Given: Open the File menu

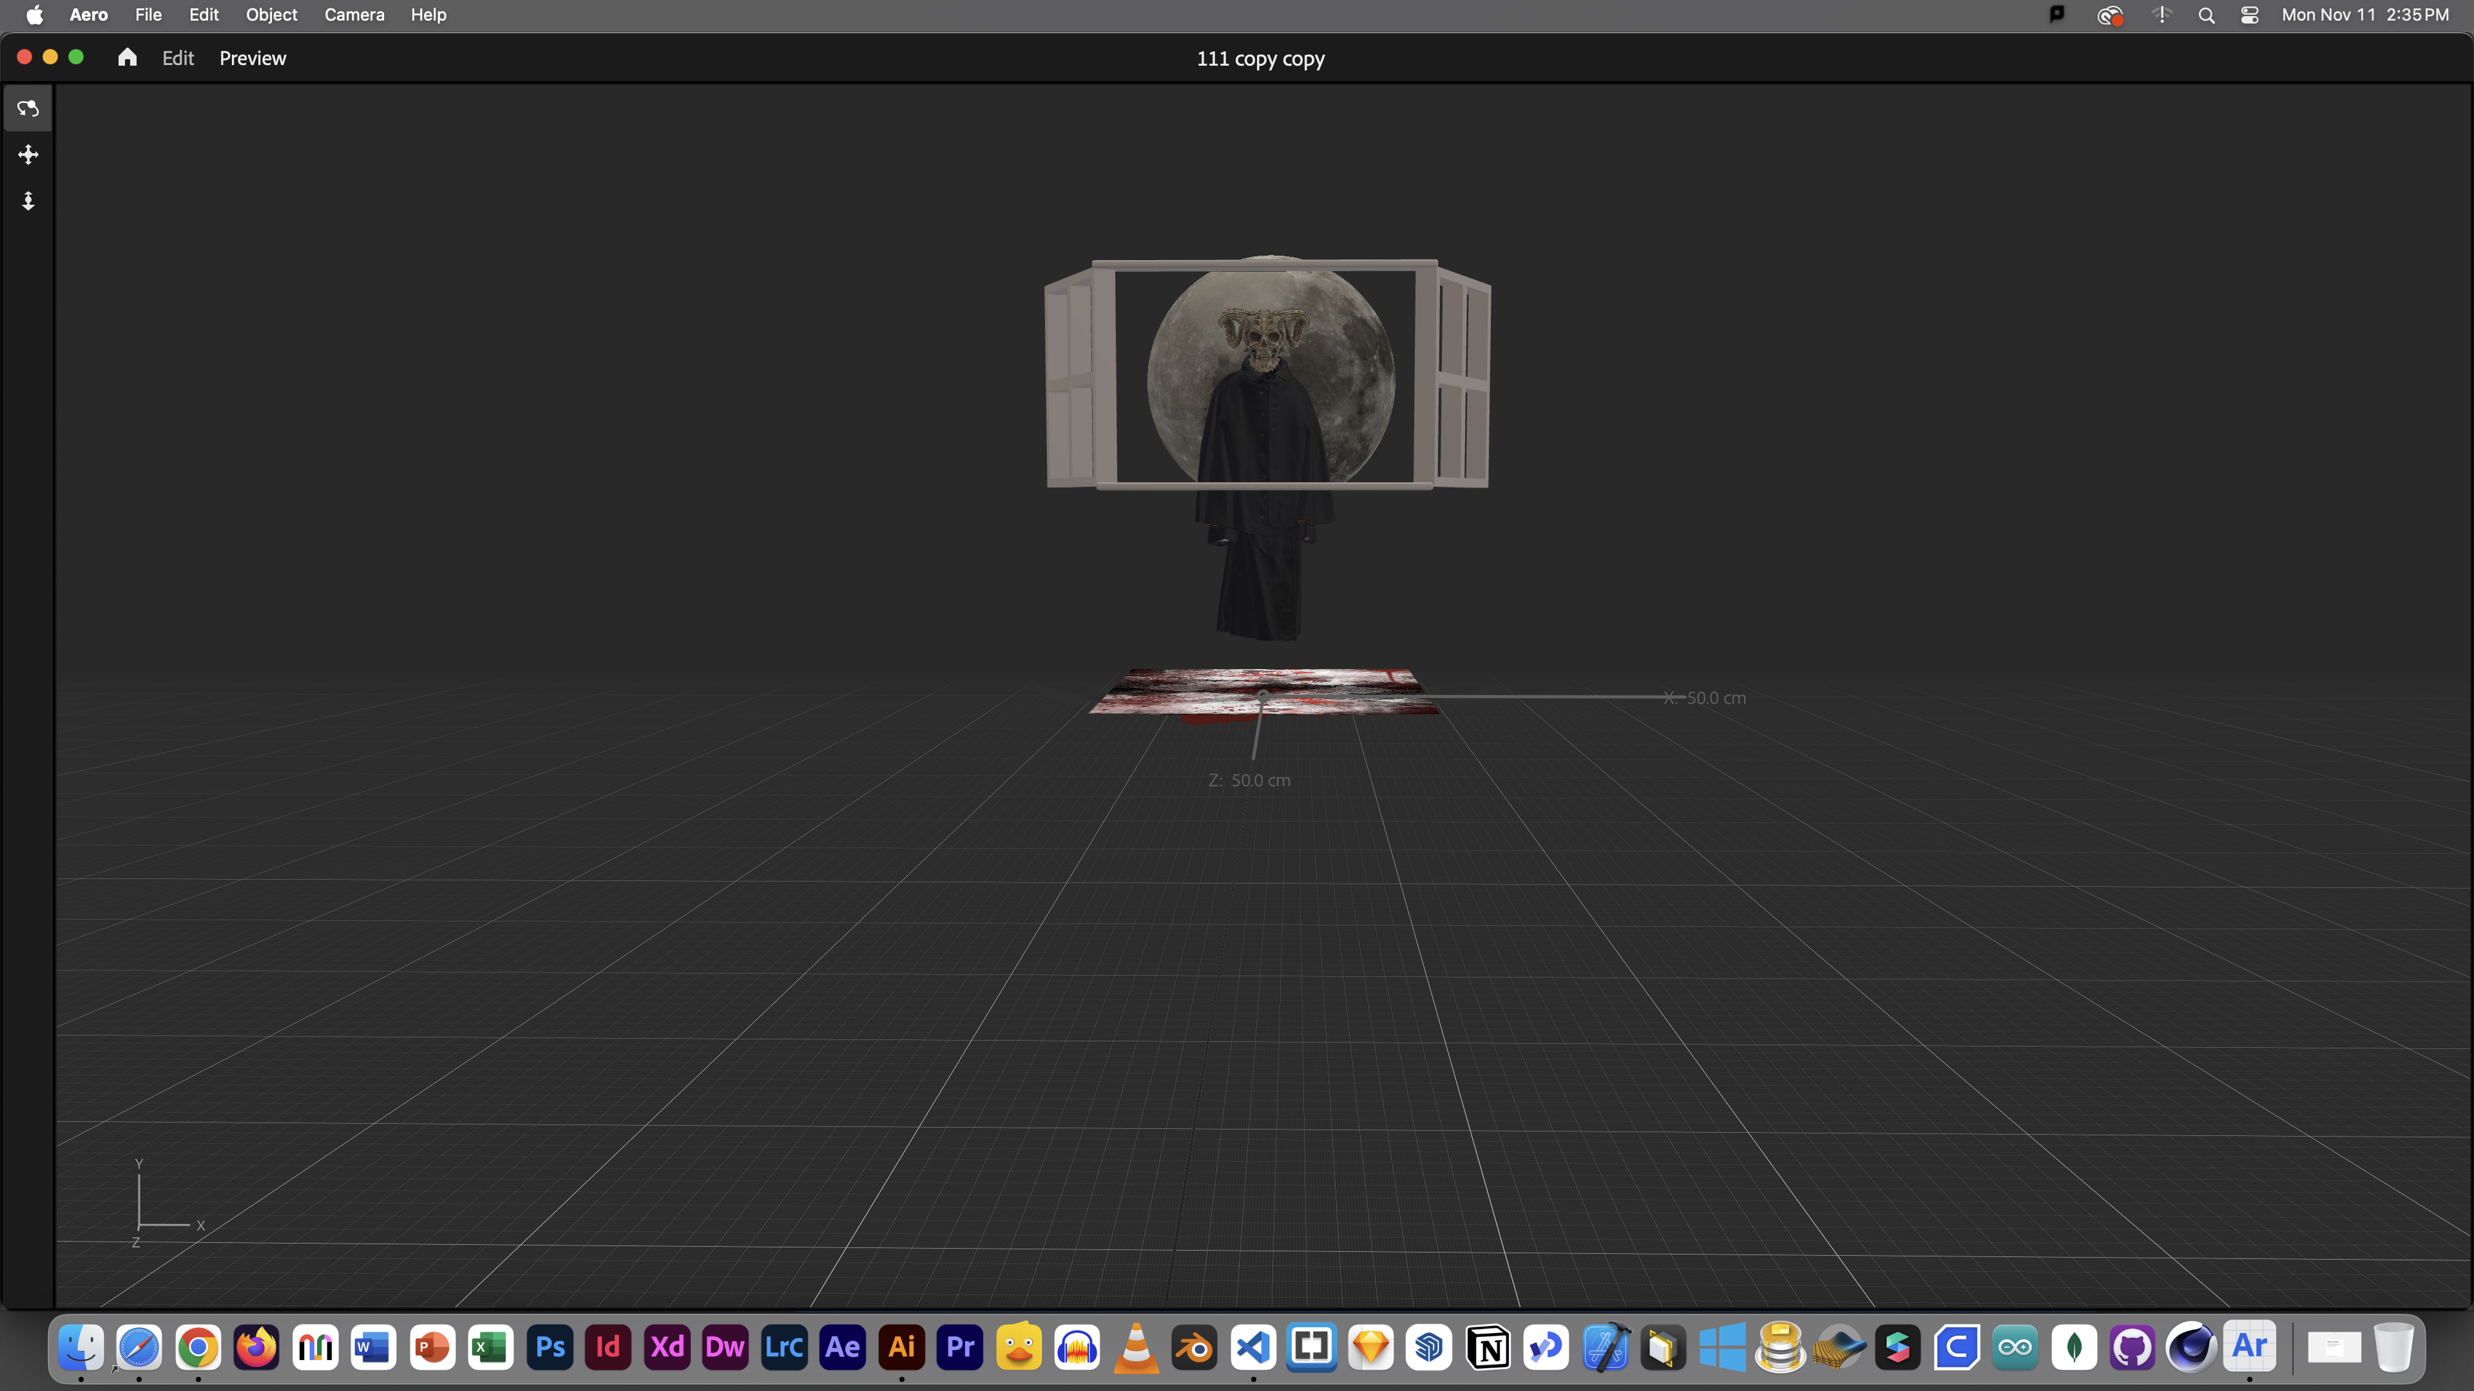Looking at the screenshot, I should (x=148, y=14).
